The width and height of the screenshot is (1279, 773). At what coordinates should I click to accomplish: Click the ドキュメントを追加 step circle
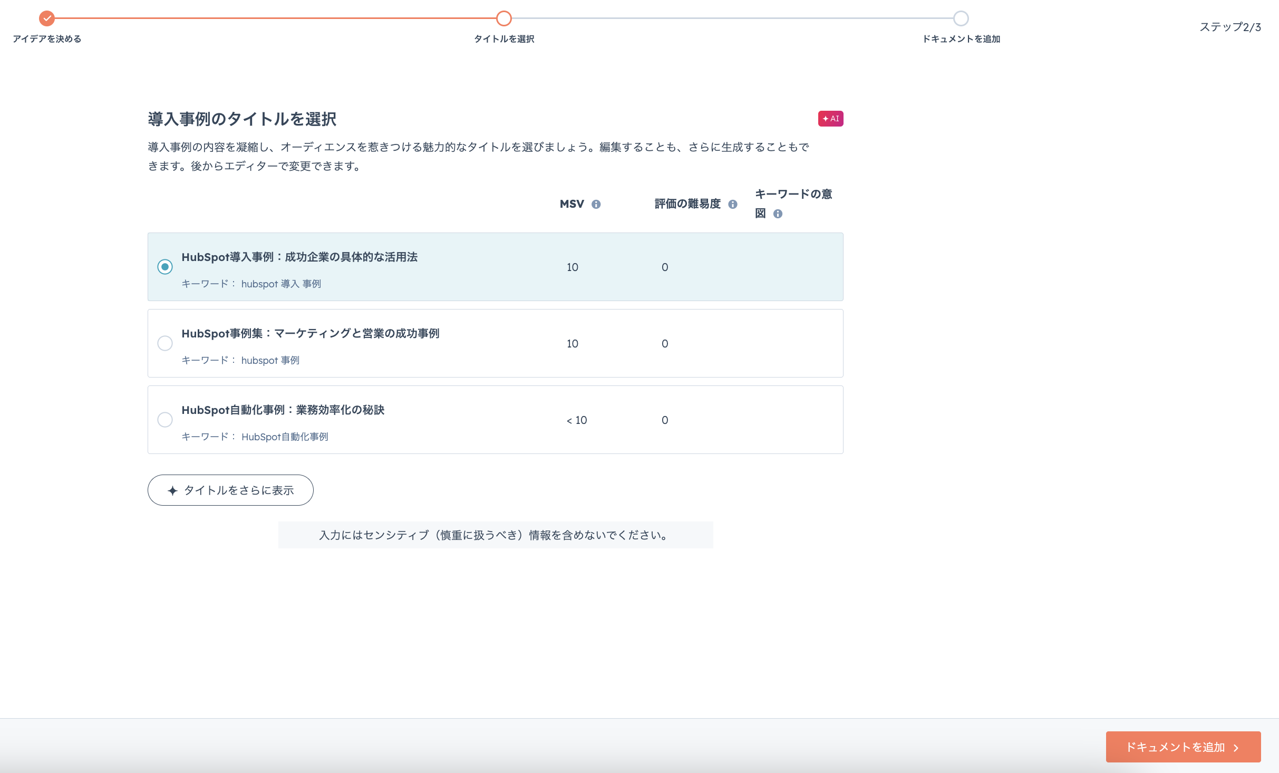click(961, 18)
